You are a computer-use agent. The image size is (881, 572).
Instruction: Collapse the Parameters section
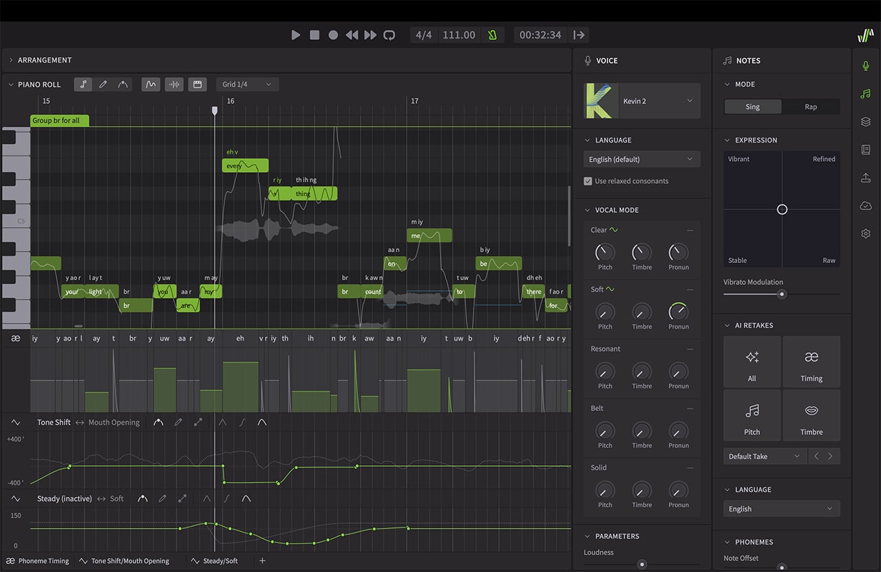coord(588,536)
